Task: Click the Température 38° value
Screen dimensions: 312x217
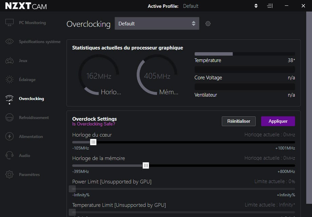Action: [291, 60]
